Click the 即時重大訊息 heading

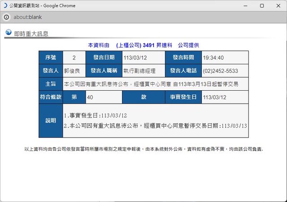click(31, 34)
